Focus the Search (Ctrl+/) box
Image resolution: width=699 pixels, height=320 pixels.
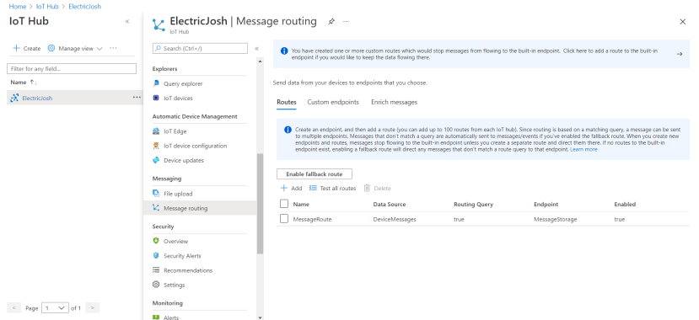coord(200,49)
